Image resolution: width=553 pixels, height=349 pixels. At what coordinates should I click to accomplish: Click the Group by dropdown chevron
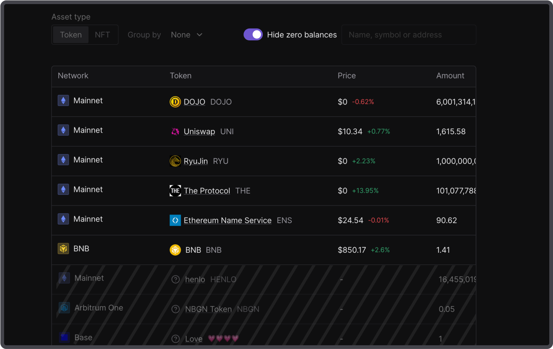click(x=200, y=35)
